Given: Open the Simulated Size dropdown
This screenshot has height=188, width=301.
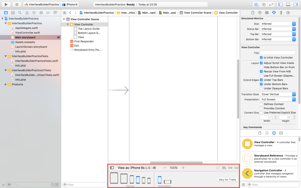Looking at the screenshot, I should (278, 23).
